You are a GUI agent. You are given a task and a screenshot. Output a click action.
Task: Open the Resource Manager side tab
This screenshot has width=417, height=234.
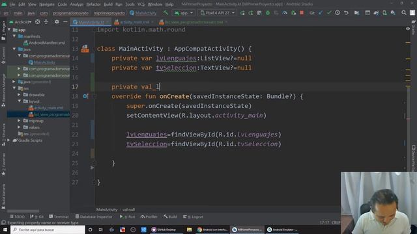tap(3, 90)
